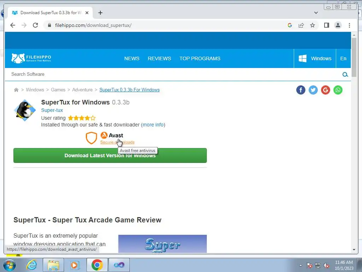Click the network tray icon
Screen dimensions: 362x272
click(x=318, y=266)
